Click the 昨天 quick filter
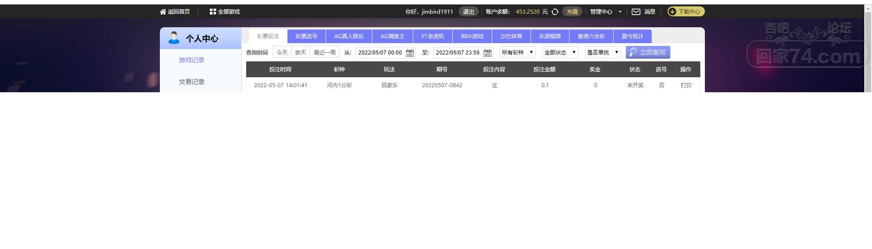Viewport: 872px width, 249px height. point(301,52)
